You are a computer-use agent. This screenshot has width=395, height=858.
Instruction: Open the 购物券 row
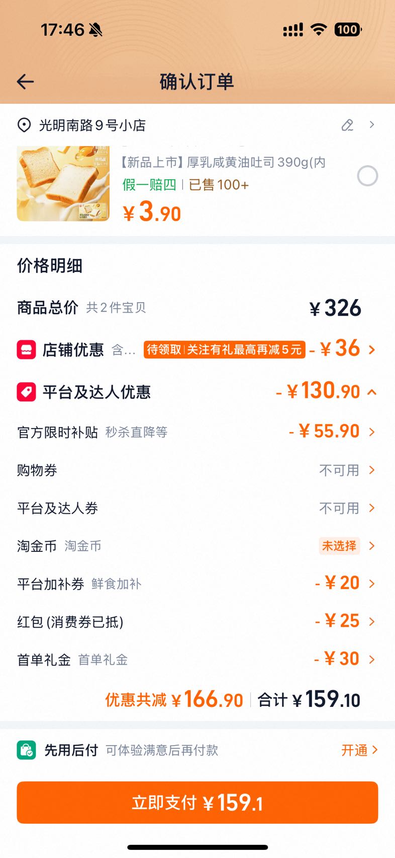coord(197,470)
